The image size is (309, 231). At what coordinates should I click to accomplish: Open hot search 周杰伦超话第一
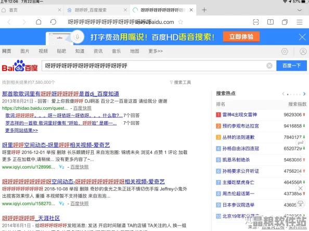click(238, 194)
